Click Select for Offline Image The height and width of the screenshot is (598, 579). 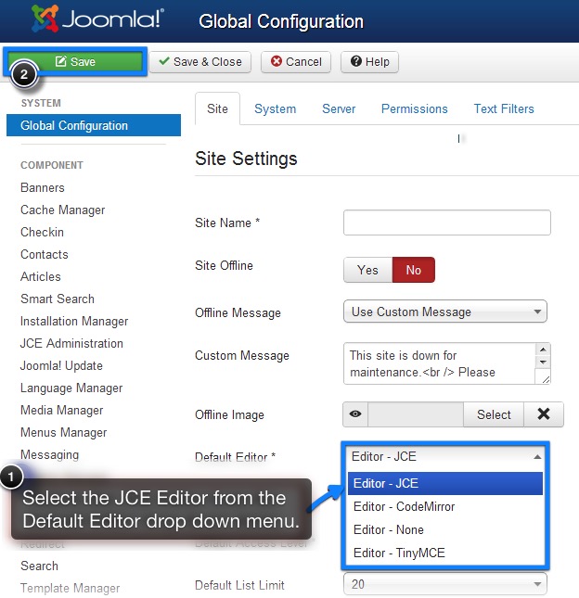pos(494,414)
